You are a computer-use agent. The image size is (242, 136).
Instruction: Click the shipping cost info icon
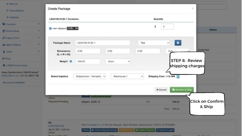pos(178,76)
